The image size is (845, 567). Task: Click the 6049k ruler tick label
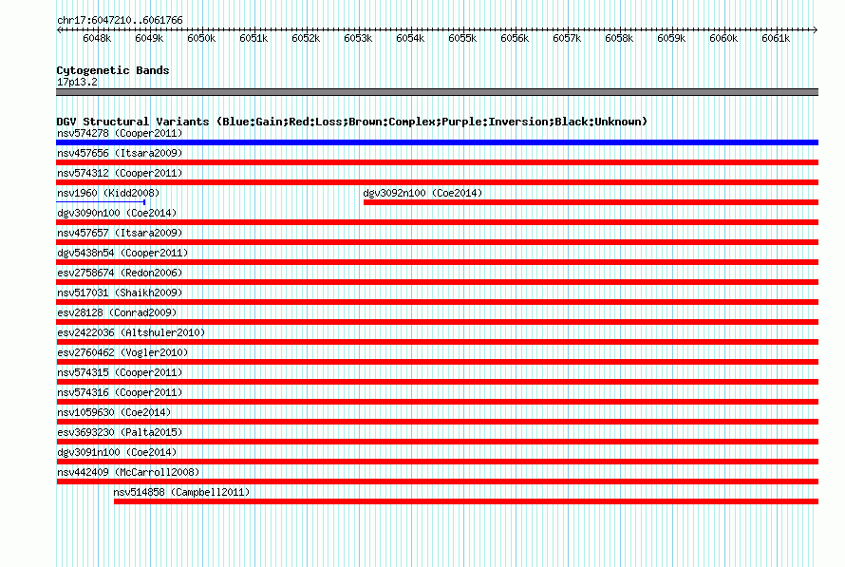pyautogui.click(x=149, y=38)
